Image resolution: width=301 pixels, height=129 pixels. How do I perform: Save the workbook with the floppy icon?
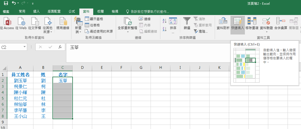(x=6, y=3)
